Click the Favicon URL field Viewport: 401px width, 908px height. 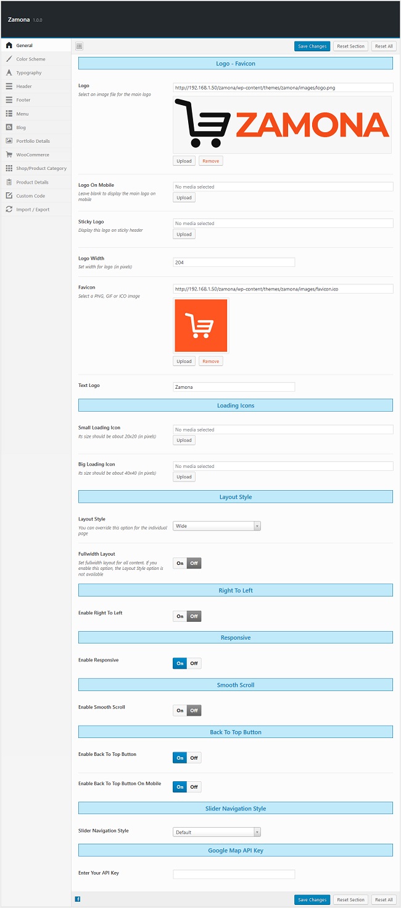pyautogui.click(x=283, y=289)
